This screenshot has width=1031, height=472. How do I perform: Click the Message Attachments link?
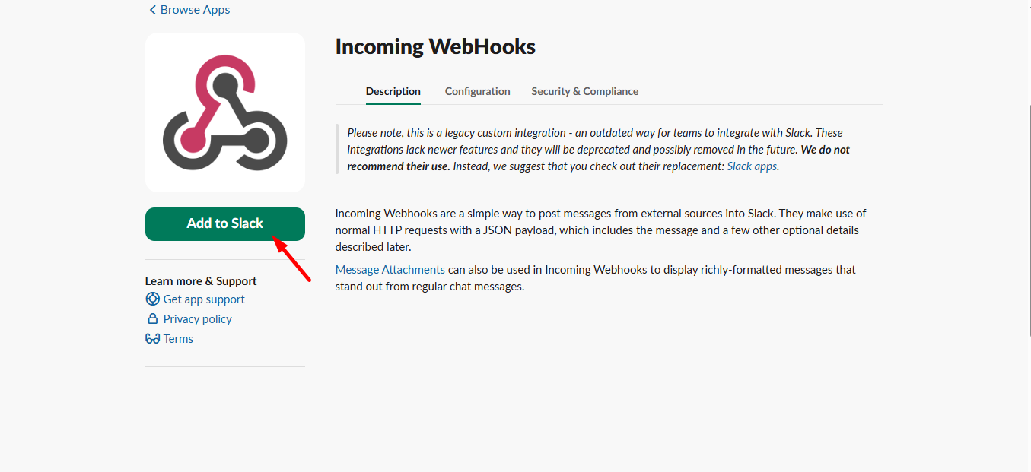[390, 269]
